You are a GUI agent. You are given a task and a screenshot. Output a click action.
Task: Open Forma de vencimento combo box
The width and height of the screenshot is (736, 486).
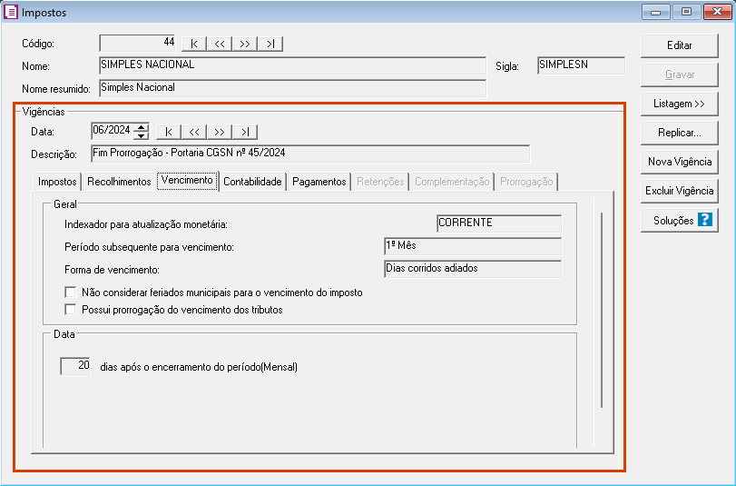click(x=473, y=269)
